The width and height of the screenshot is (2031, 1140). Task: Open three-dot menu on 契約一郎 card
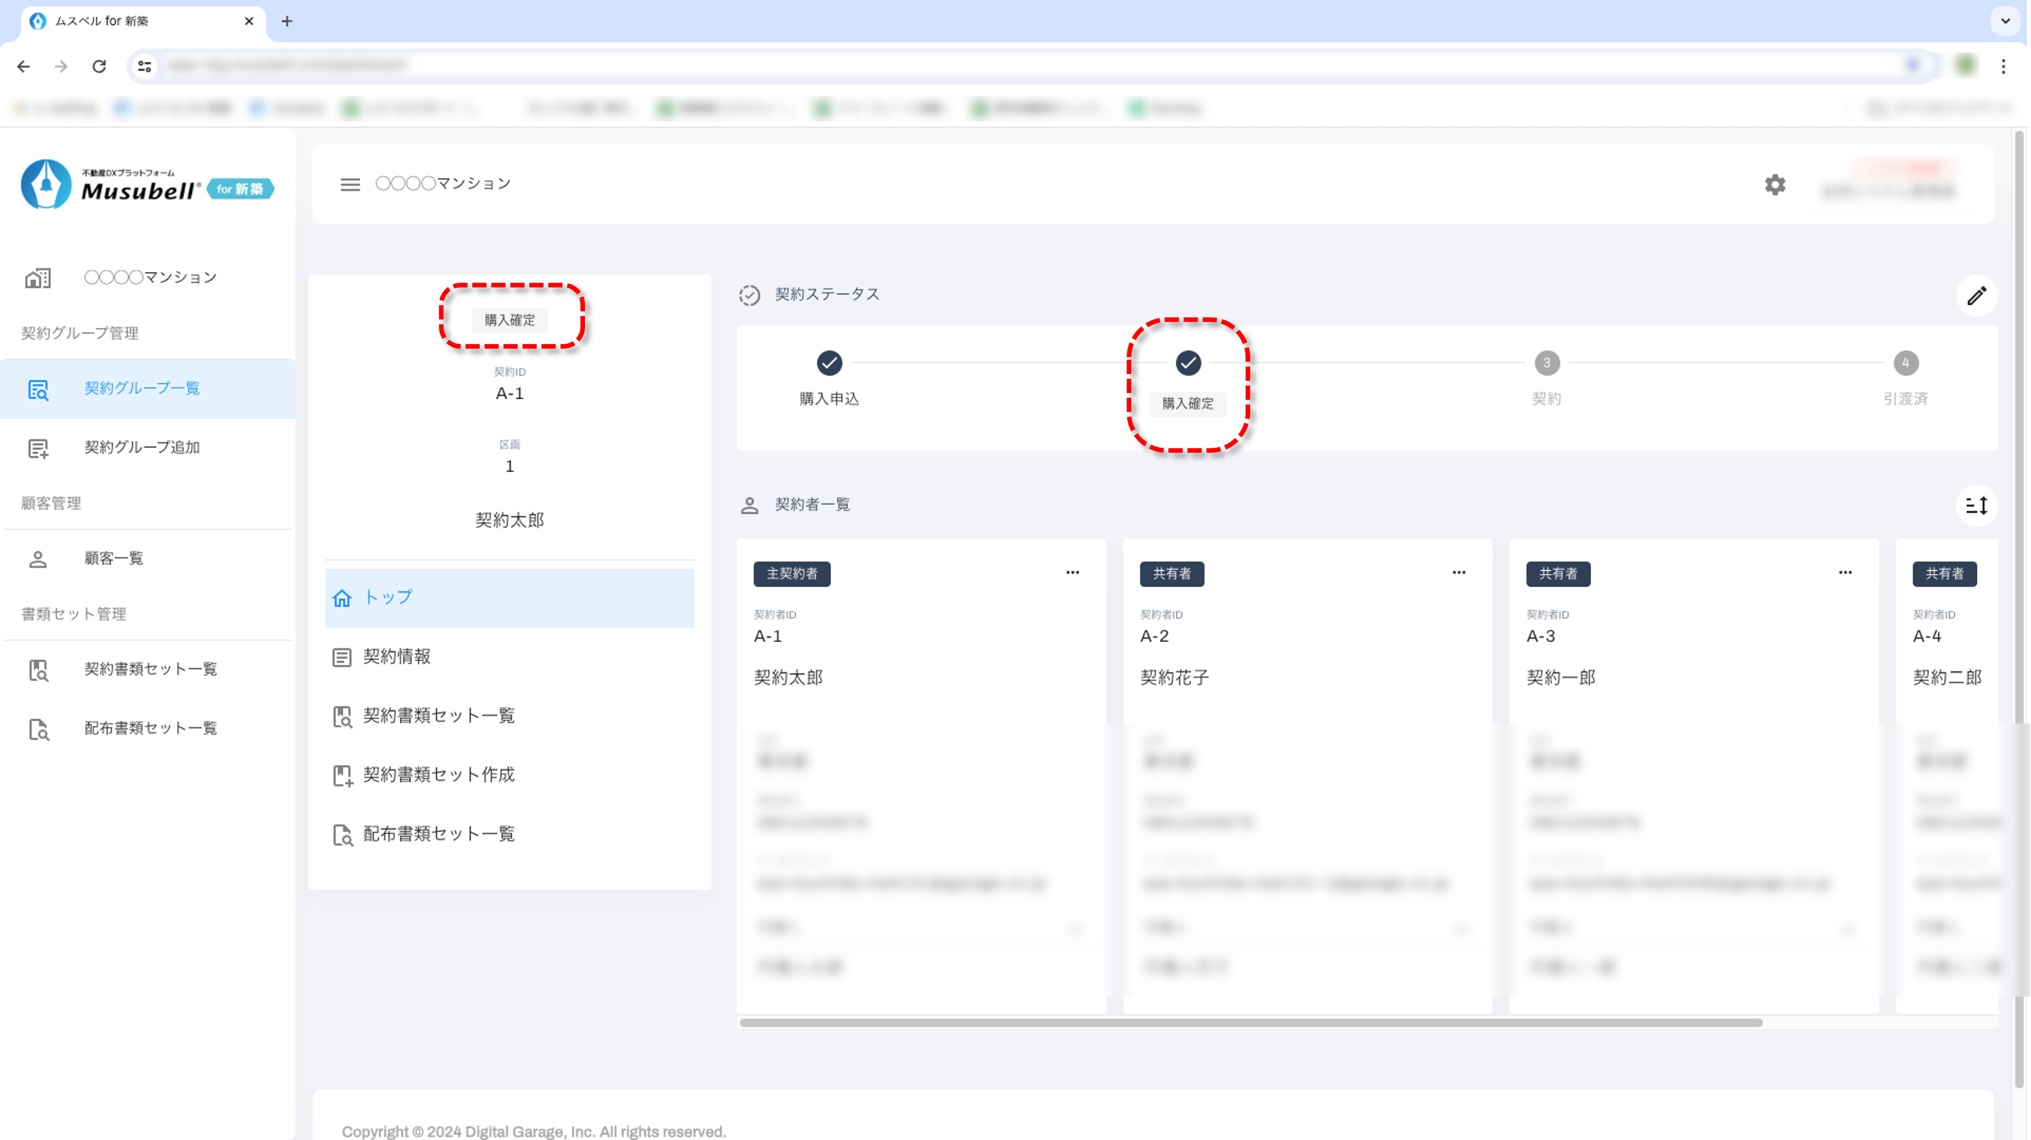pyautogui.click(x=1845, y=573)
